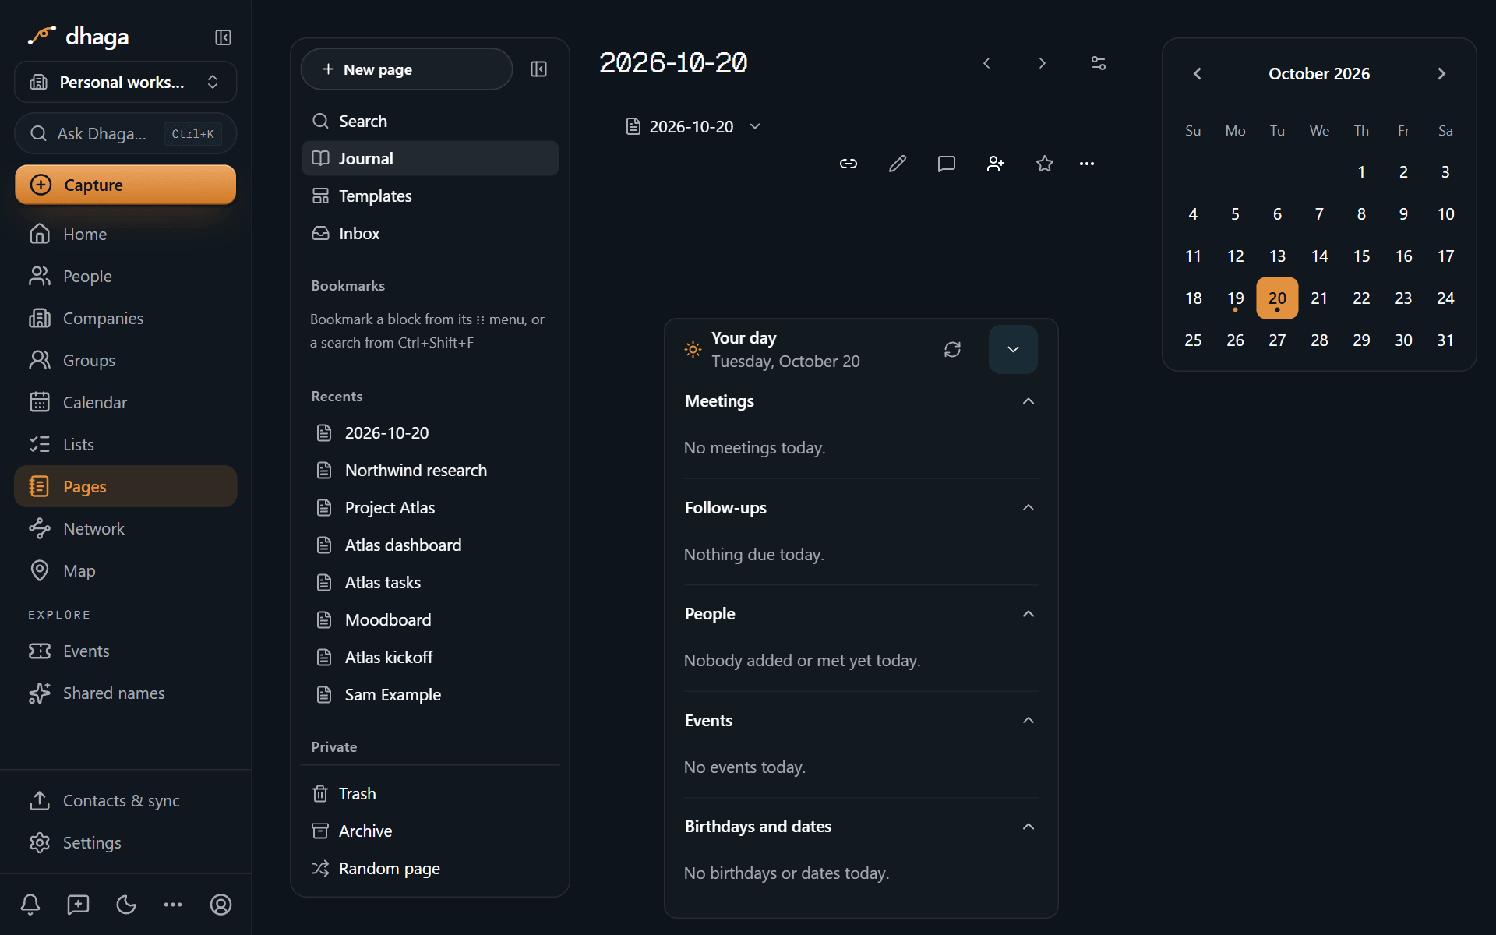Image resolution: width=1496 pixels, height=935 pixels.
Task: Collapse the Your day panel chevron
Action: click(1013, 350)
